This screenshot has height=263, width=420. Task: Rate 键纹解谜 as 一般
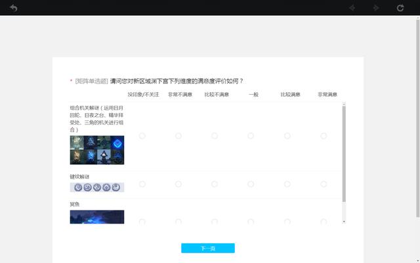251,184
